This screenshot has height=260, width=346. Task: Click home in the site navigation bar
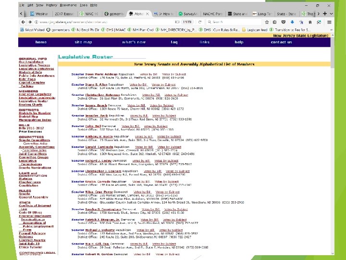pyautogui.click(x=41, y=42)
